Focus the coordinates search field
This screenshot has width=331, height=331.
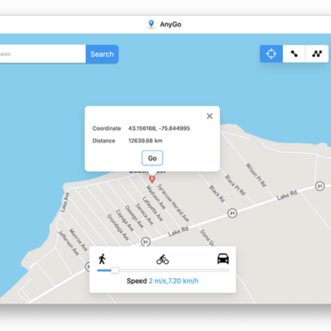click(43, 54)
